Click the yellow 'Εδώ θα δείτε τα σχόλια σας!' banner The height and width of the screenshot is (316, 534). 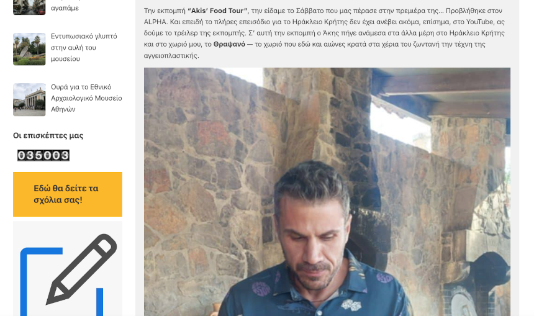tap(68, 194)
